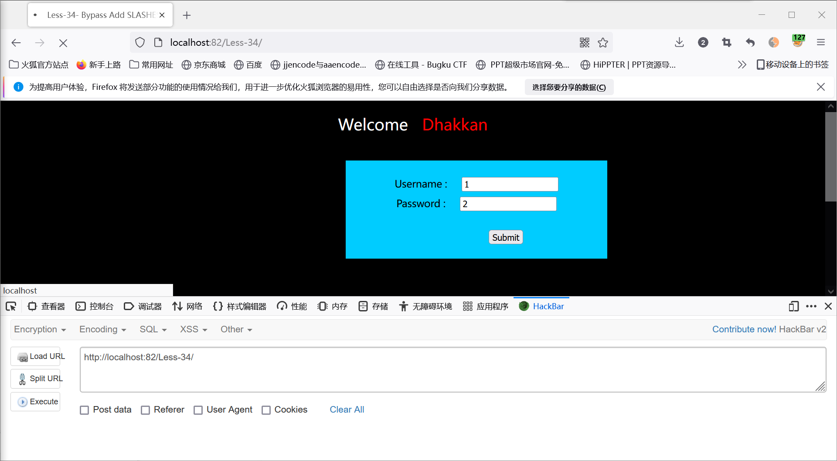Check the User Agent option
Viewport: 837px width, 461px height.
click(x=198, y=410)
